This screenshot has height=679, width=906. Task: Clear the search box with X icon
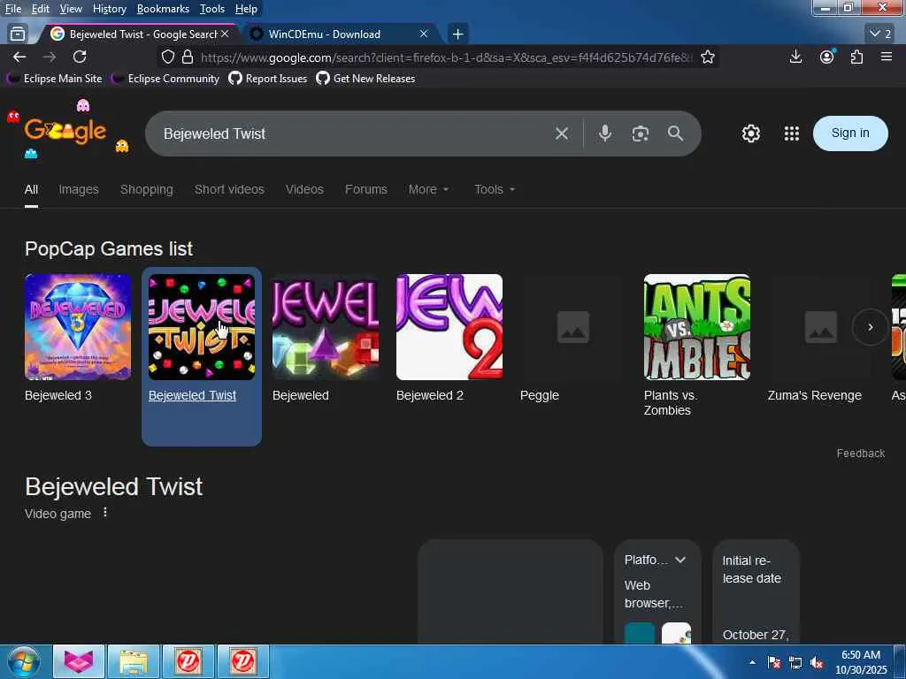point(561,134)
